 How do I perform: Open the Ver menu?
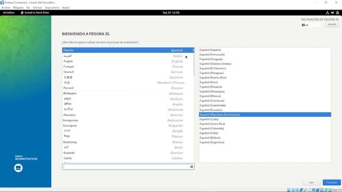(28, 7)
